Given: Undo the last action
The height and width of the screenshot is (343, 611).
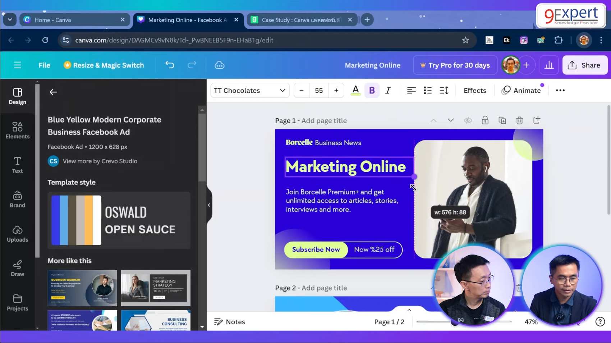Looking at the screenshot, I should [x=169, y=65].
